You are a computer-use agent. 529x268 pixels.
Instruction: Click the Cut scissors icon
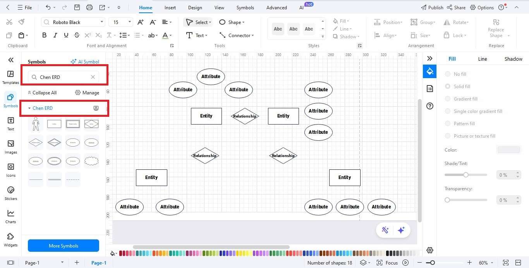coord(9,22)
